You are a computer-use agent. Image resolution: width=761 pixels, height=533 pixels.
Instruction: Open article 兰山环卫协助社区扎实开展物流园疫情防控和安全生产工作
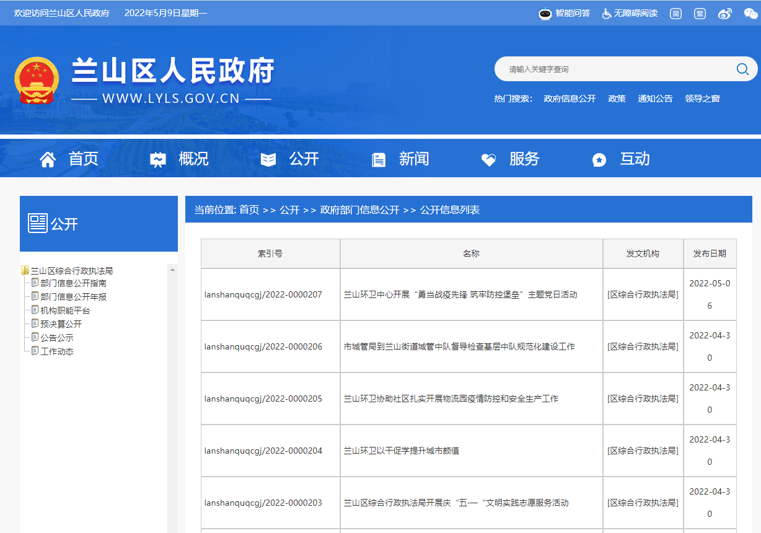(x=451, y=399)
